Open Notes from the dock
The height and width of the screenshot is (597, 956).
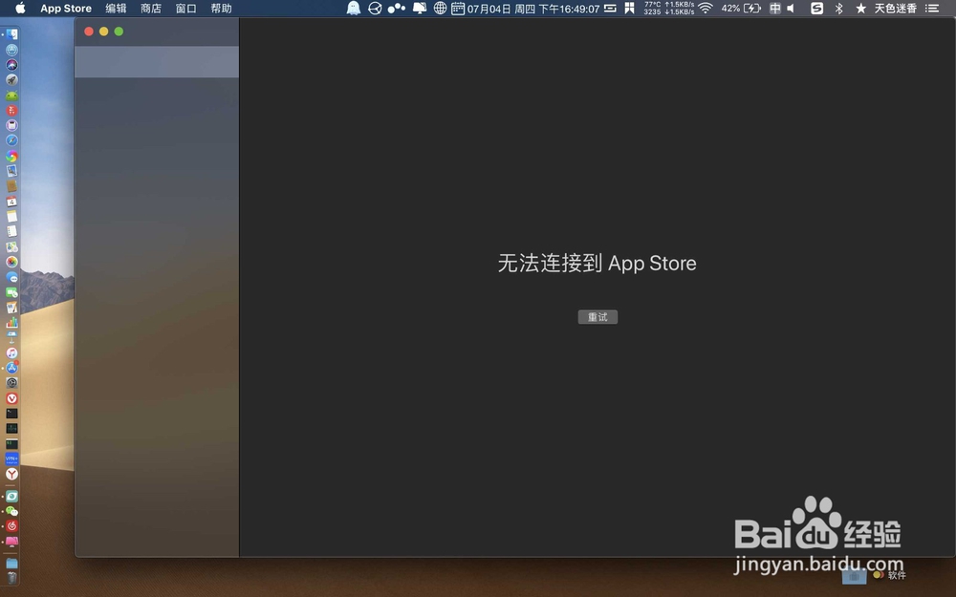pos(11,216)
